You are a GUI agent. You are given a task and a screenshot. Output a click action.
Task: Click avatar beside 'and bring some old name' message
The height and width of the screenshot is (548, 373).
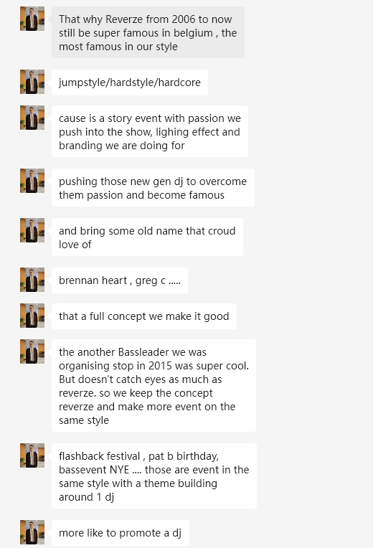(32, 230)
